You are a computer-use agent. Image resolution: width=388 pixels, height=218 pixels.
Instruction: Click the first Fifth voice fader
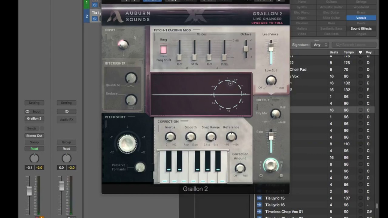coord(194,57)
